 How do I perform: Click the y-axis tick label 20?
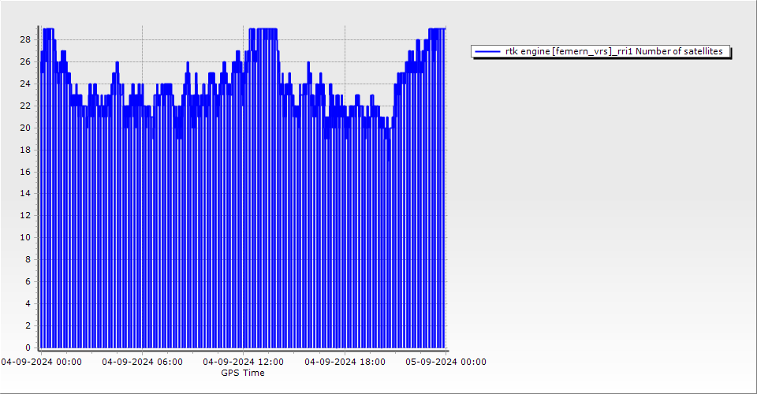pos(25,128)
